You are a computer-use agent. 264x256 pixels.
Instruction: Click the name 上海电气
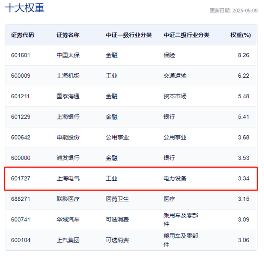[68, 178]
